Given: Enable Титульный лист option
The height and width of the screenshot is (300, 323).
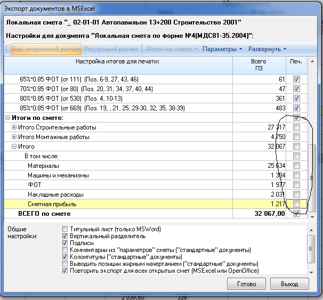Looking at the screenshot, I should [65, 229].
